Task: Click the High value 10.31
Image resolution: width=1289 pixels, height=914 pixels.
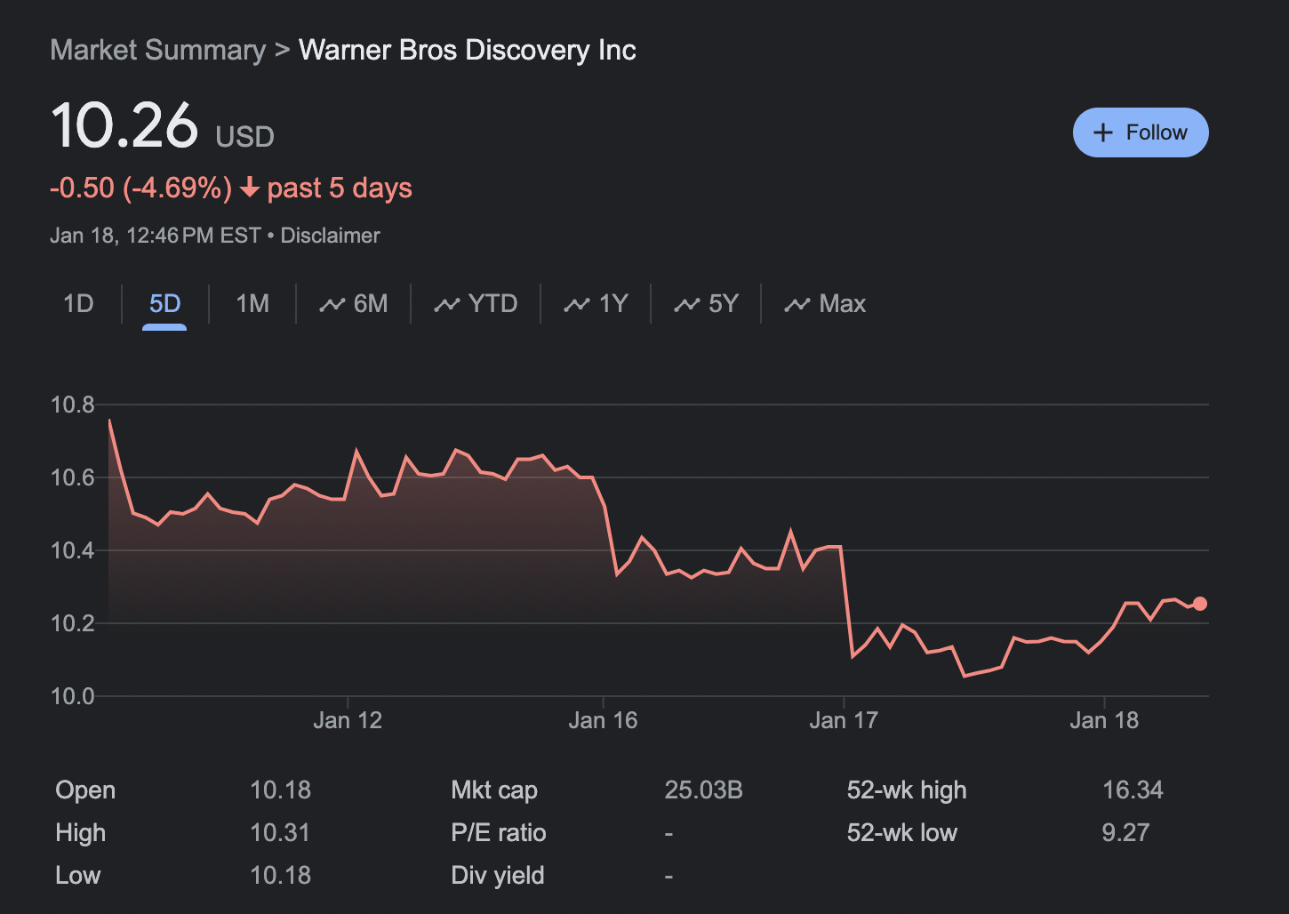Action: pyautogui.click(x=280, y=833)
